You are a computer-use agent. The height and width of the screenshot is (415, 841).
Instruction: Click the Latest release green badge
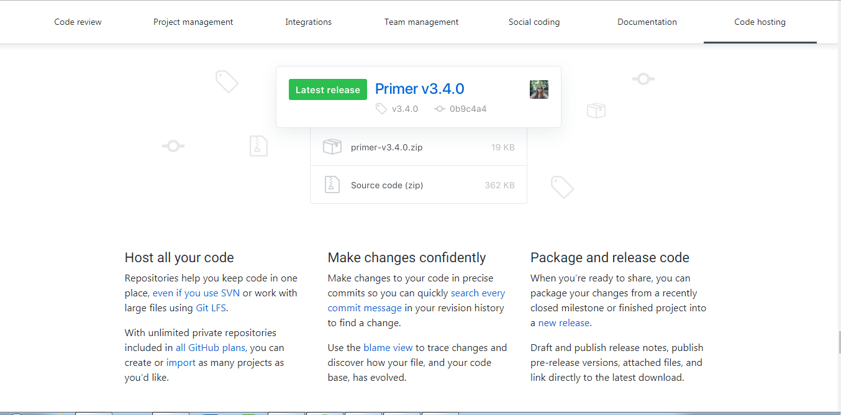[327, 90]
